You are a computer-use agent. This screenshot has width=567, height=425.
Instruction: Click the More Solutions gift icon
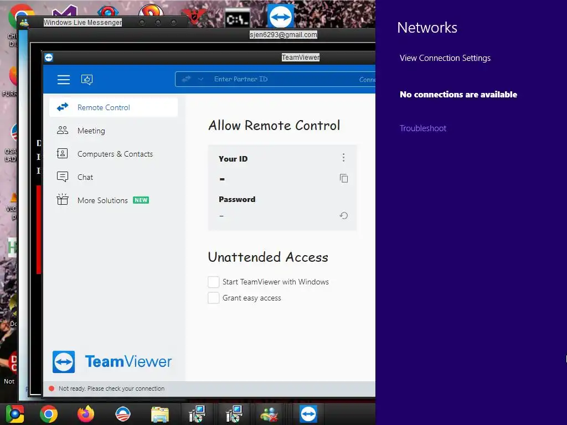62,199
